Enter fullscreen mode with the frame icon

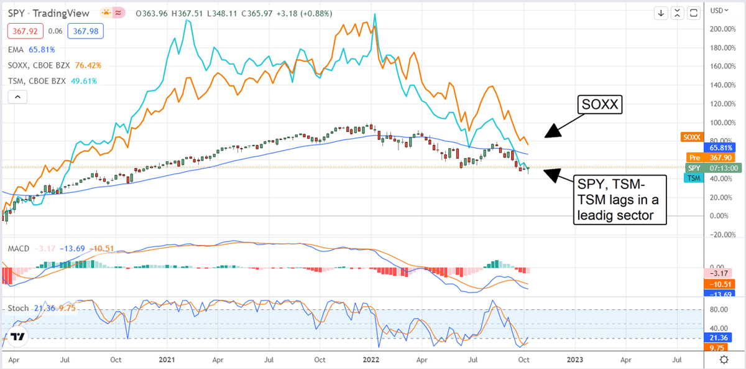[693, 12]
